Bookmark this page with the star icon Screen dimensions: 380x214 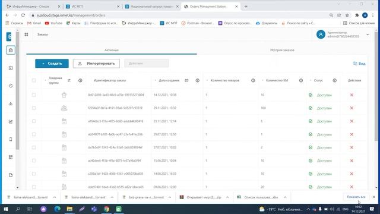click(347, 15)
